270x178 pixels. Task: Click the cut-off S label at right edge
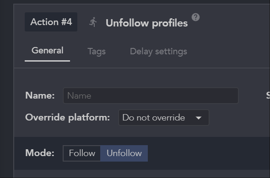click(x=268, y=95)
